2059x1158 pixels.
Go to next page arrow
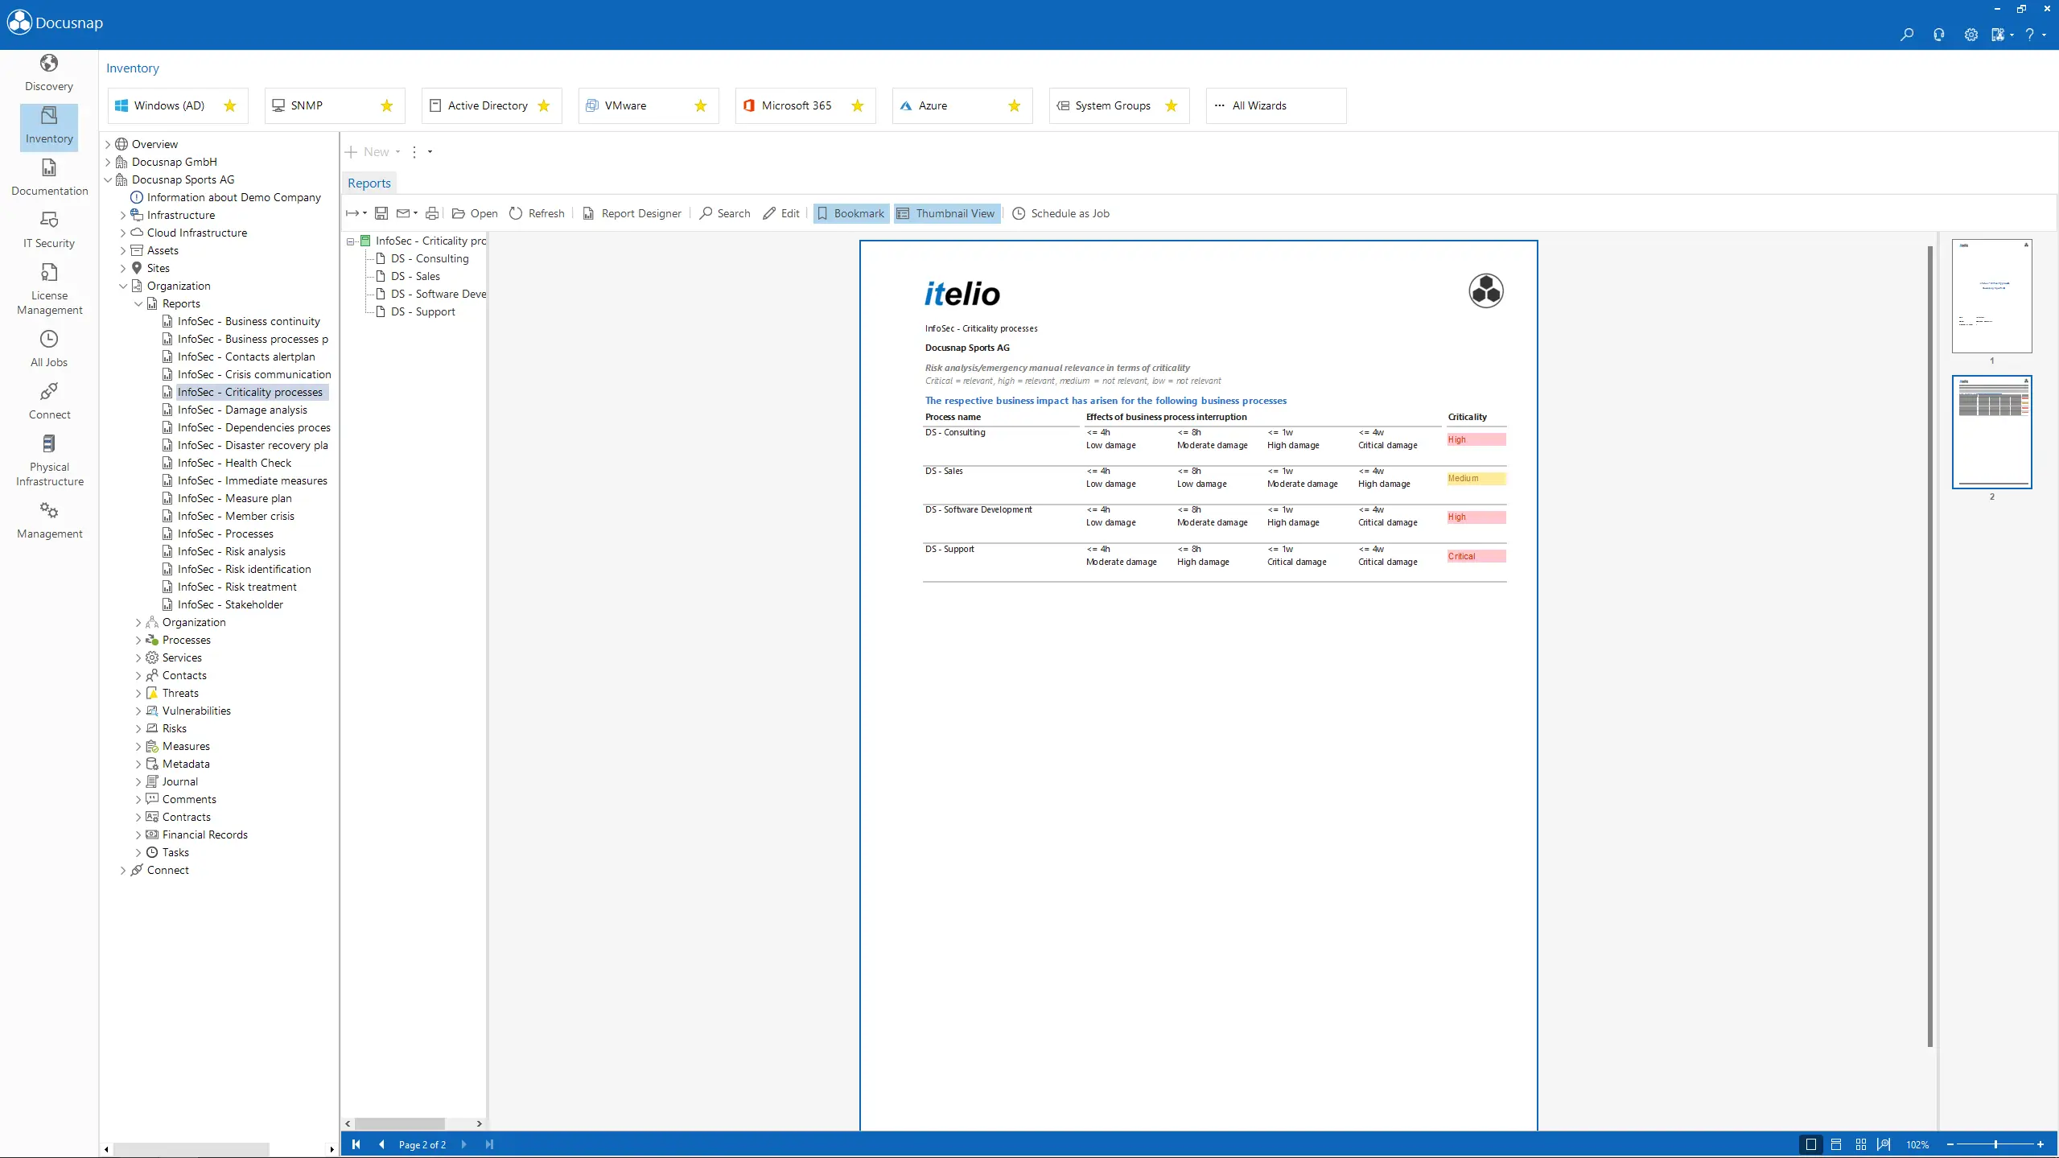coord(464,1144)
